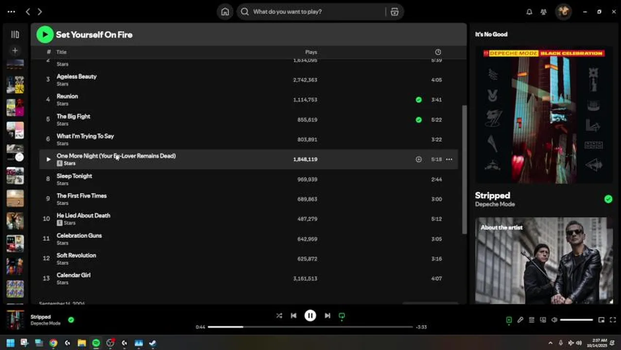Sort by the Plays column header
Screen dimensions: 621x350
point(311,52)
